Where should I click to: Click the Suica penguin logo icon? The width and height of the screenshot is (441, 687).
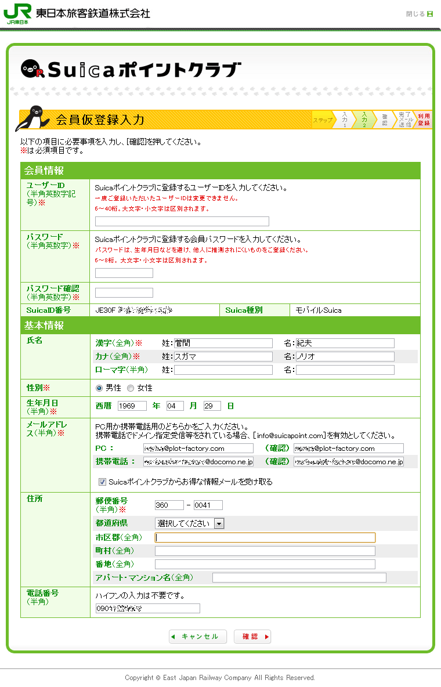tap(33, 69)
